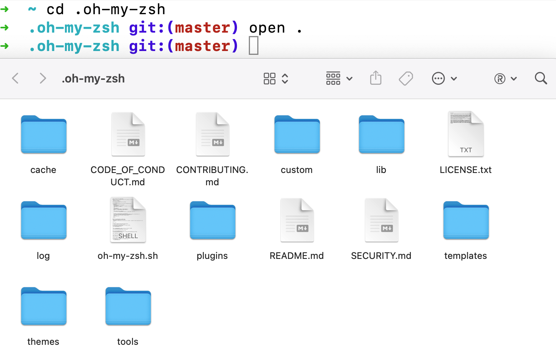
Task: Click the Edit Tags icon
Action: pyautogui.click(x=406, y=79)
